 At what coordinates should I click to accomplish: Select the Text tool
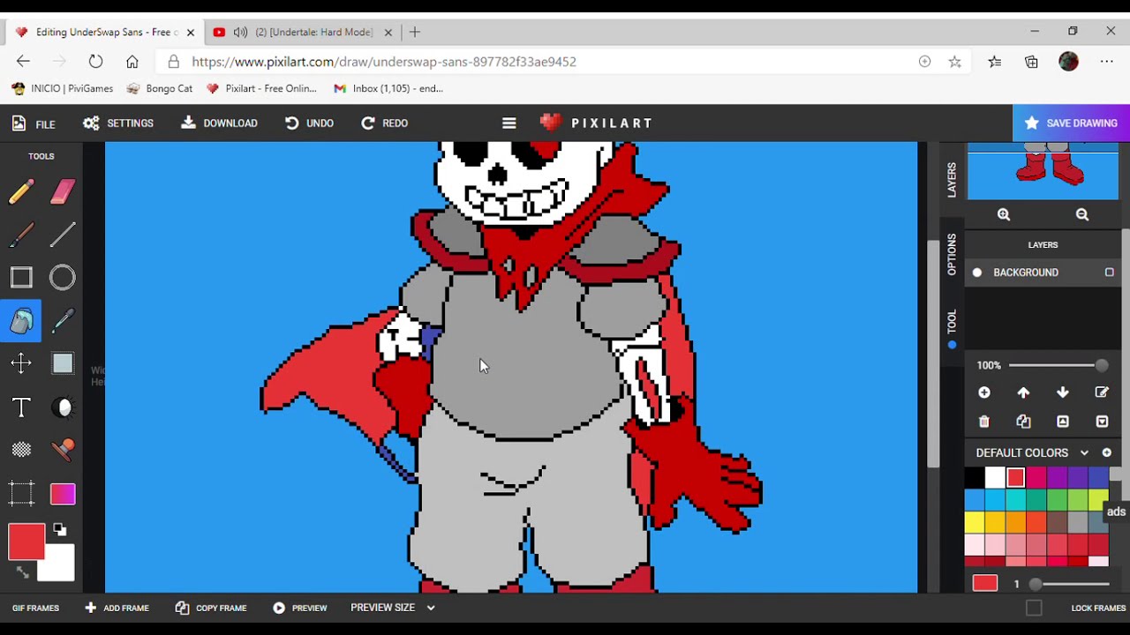point(21,407)
